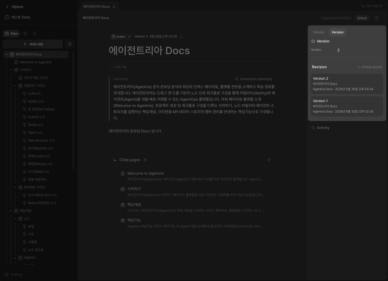
Task: Switch to the Details tab
Action: [319, 32]
